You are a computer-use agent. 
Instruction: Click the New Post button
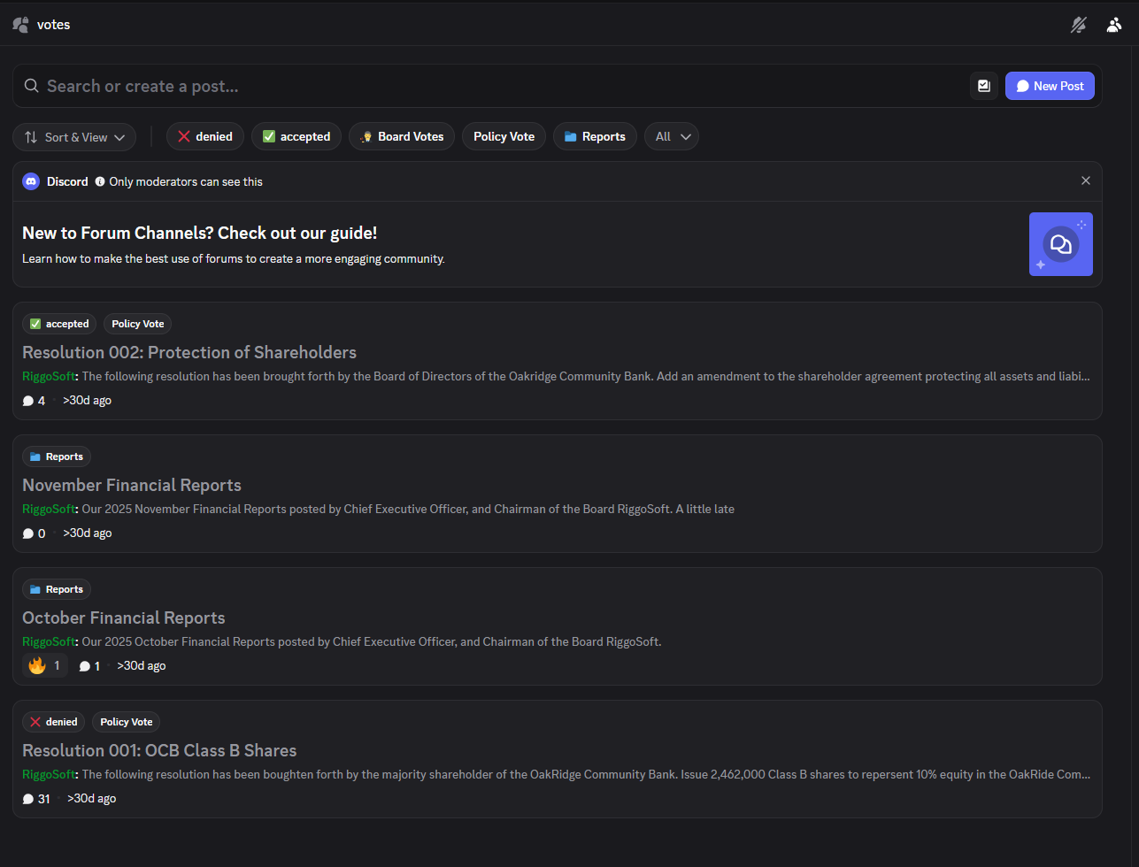[1050, 86]
